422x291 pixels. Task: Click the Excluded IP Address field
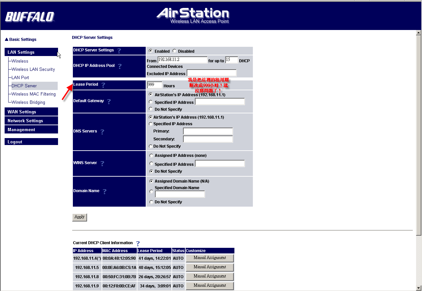tap(212, 73)
